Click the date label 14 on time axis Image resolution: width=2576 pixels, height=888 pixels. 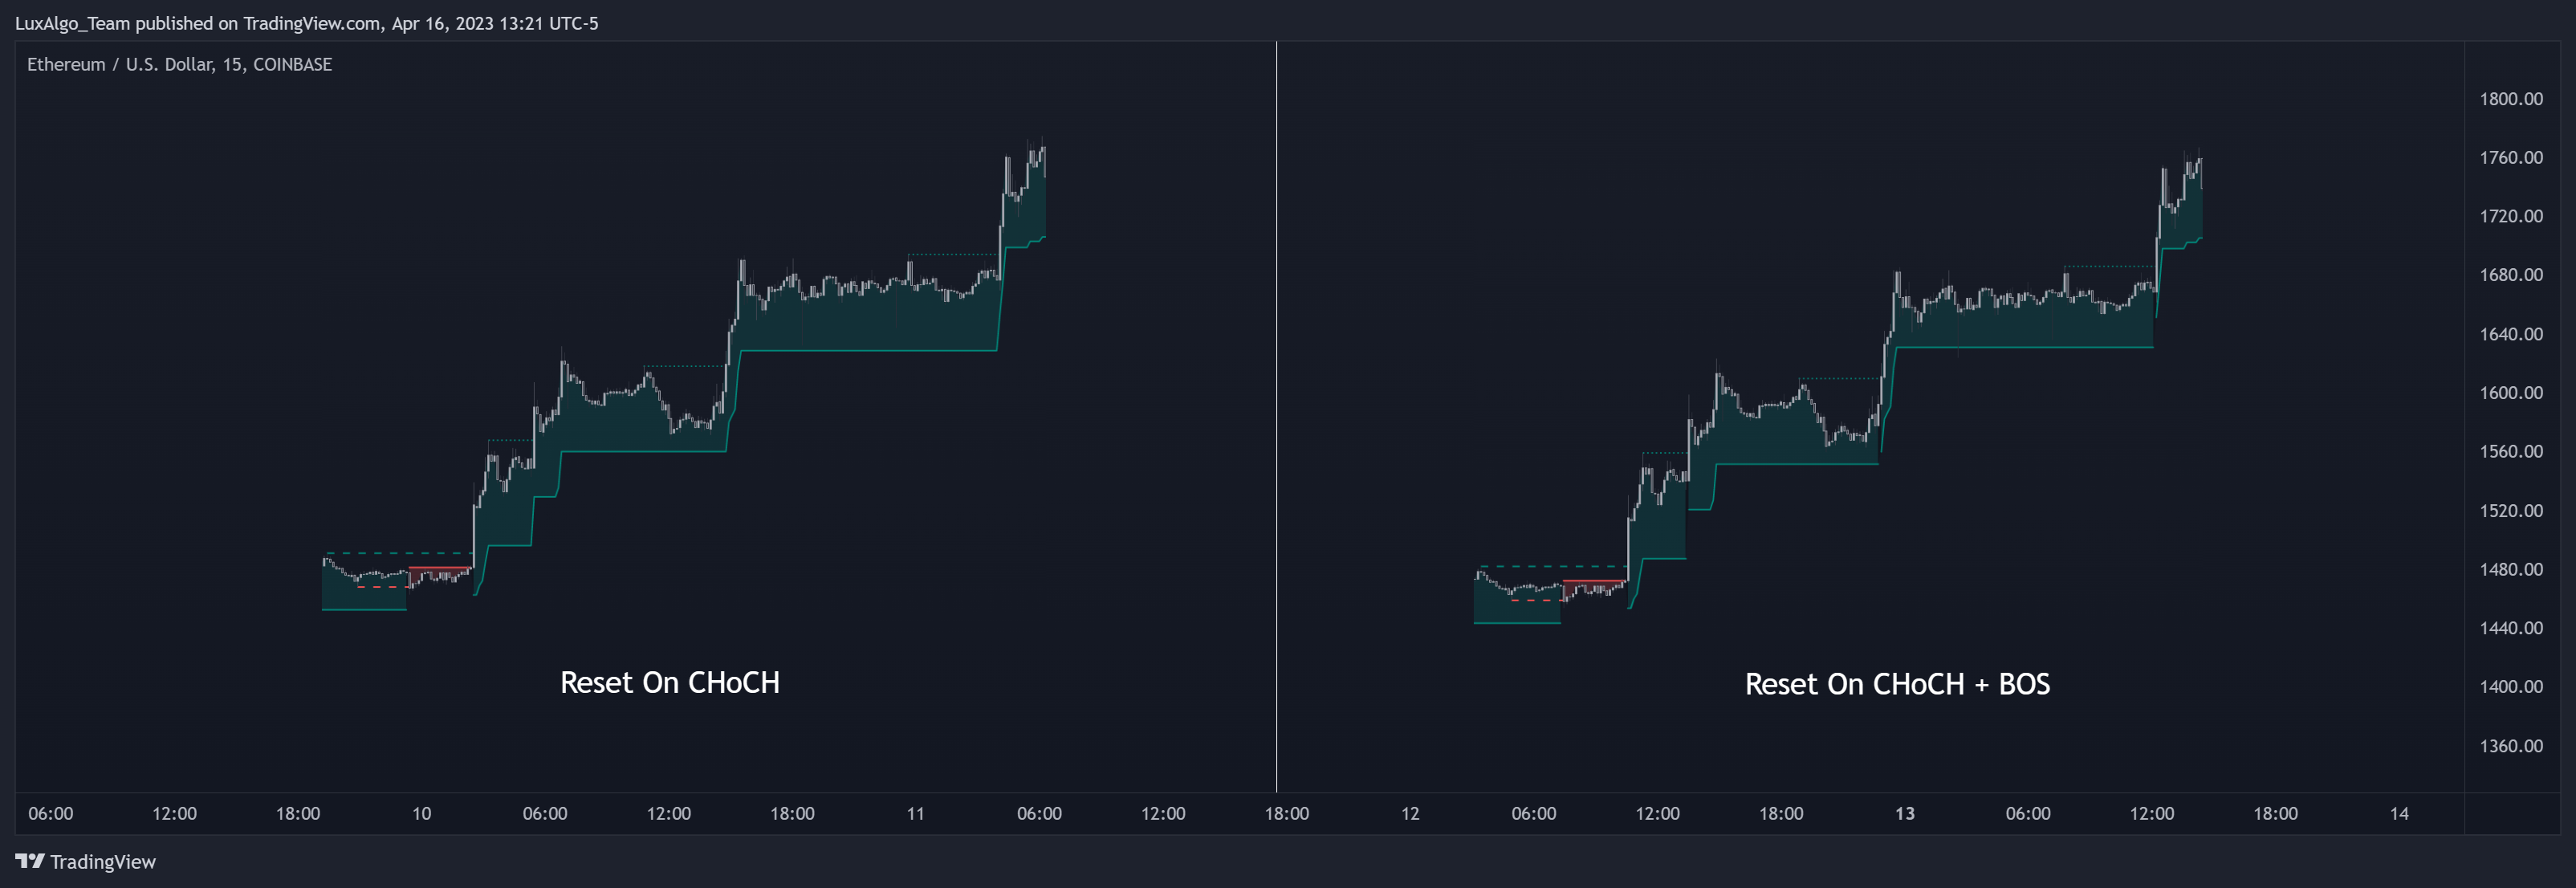[x=2399, y=814]
